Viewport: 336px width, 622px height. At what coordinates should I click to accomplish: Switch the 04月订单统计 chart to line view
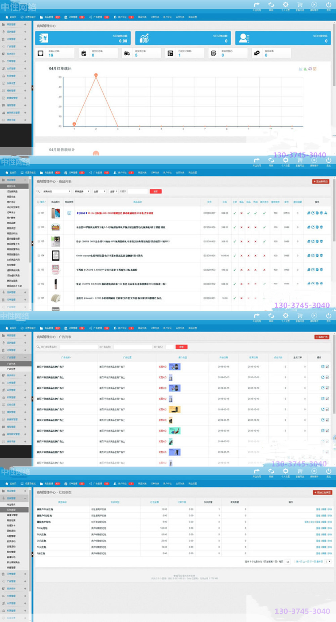[x=301, y=69]
